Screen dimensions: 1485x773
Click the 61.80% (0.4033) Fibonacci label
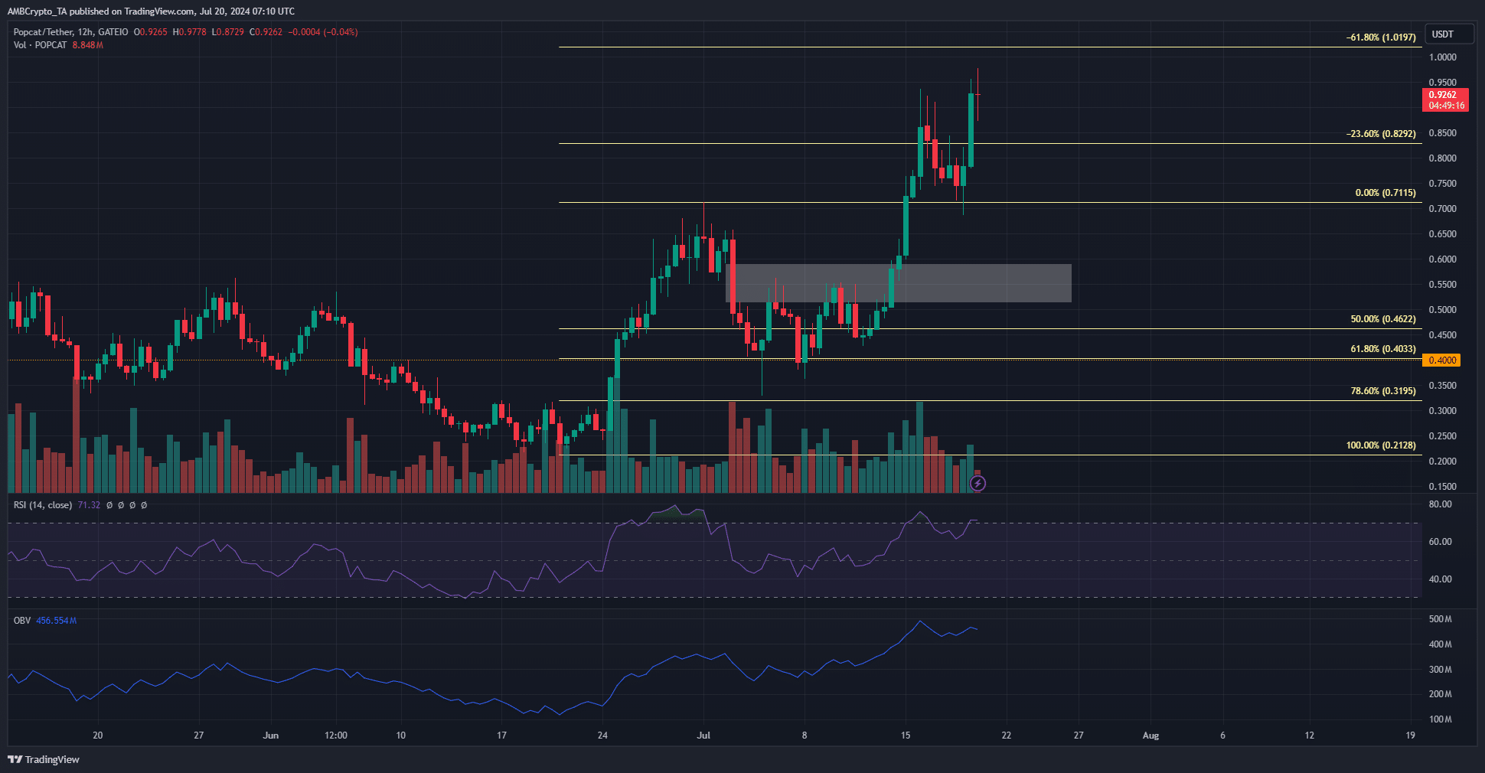tap(1383, 349)
